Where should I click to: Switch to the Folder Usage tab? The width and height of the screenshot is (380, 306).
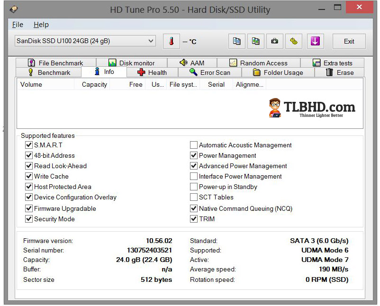click(278, 72)
